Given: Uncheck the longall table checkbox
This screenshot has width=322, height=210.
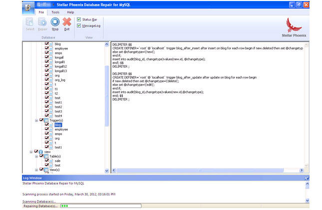Looking at the screenshot, I should point(47,57).
